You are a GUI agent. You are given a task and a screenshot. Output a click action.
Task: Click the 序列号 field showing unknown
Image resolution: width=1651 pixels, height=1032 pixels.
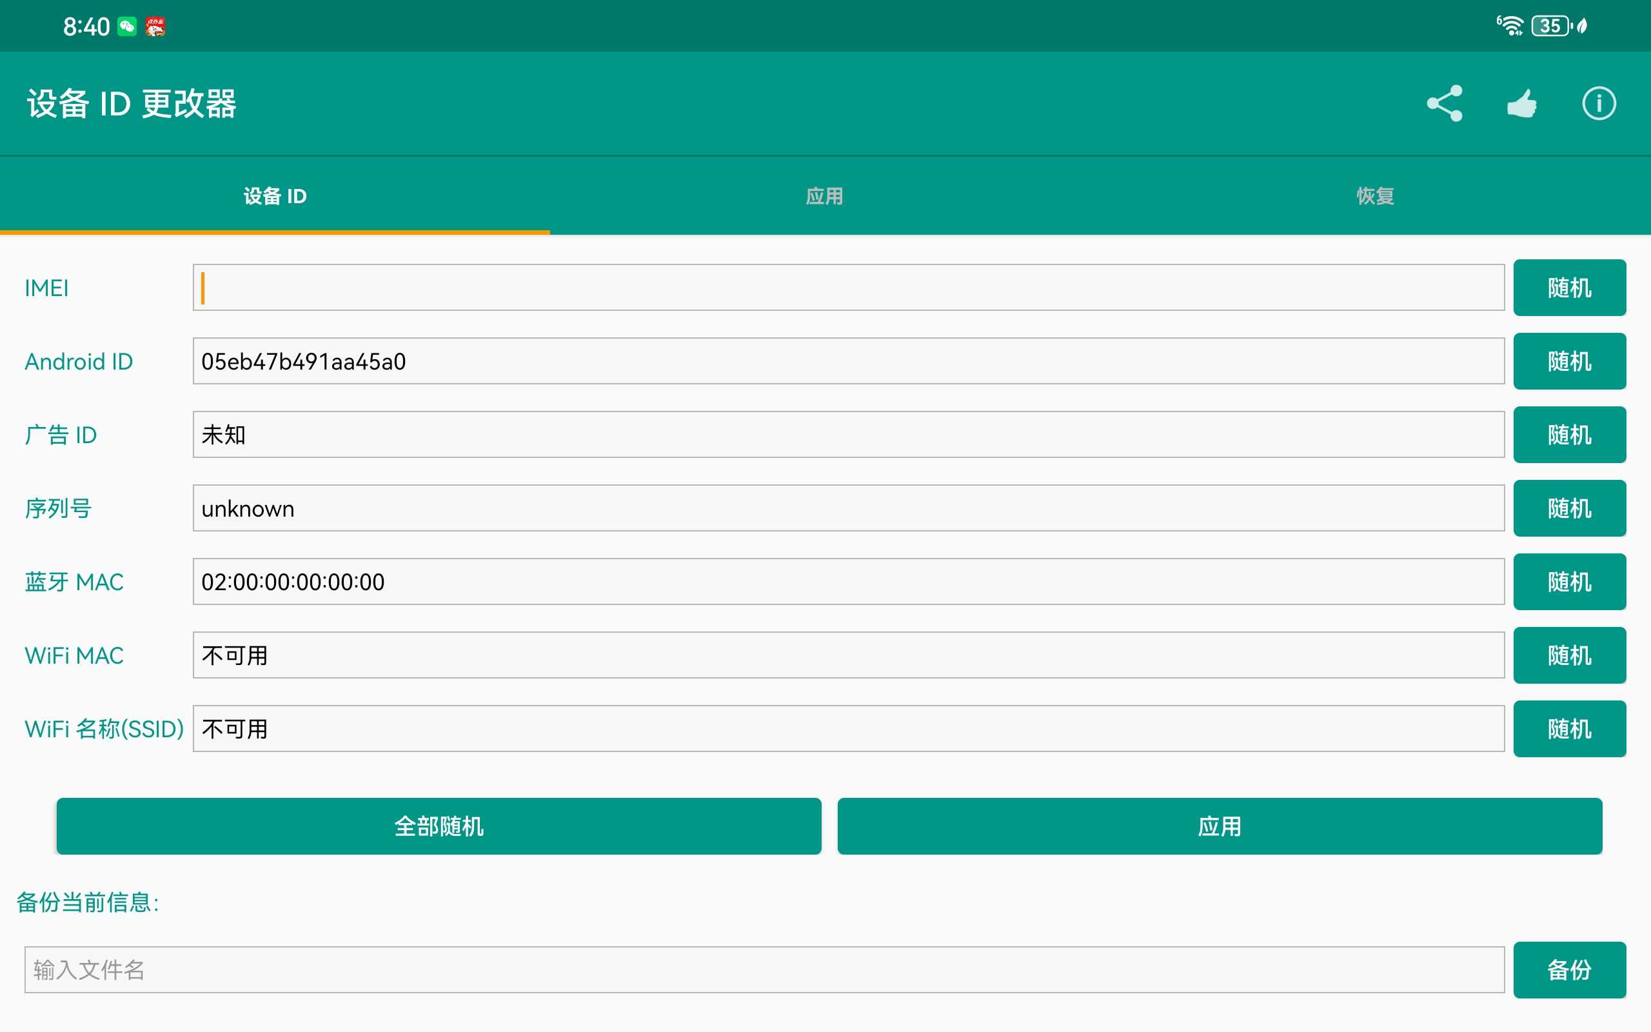click(x=849, y=508)
